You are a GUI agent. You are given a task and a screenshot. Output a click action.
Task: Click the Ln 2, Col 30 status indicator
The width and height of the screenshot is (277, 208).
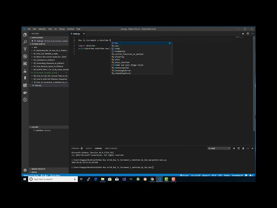(x=196, y=175)
